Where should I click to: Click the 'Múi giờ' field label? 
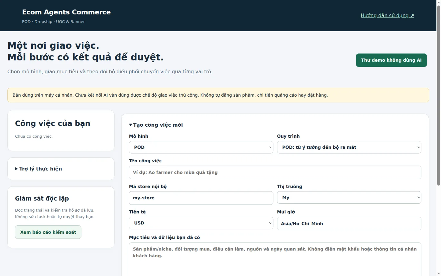(286, 212)
